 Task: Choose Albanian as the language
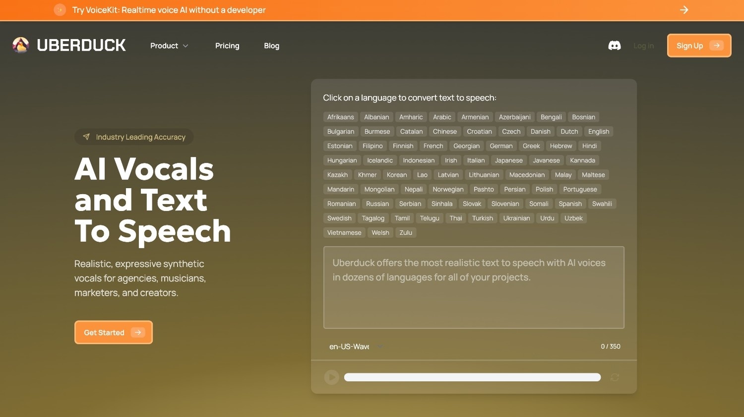[x=376, y=117]
